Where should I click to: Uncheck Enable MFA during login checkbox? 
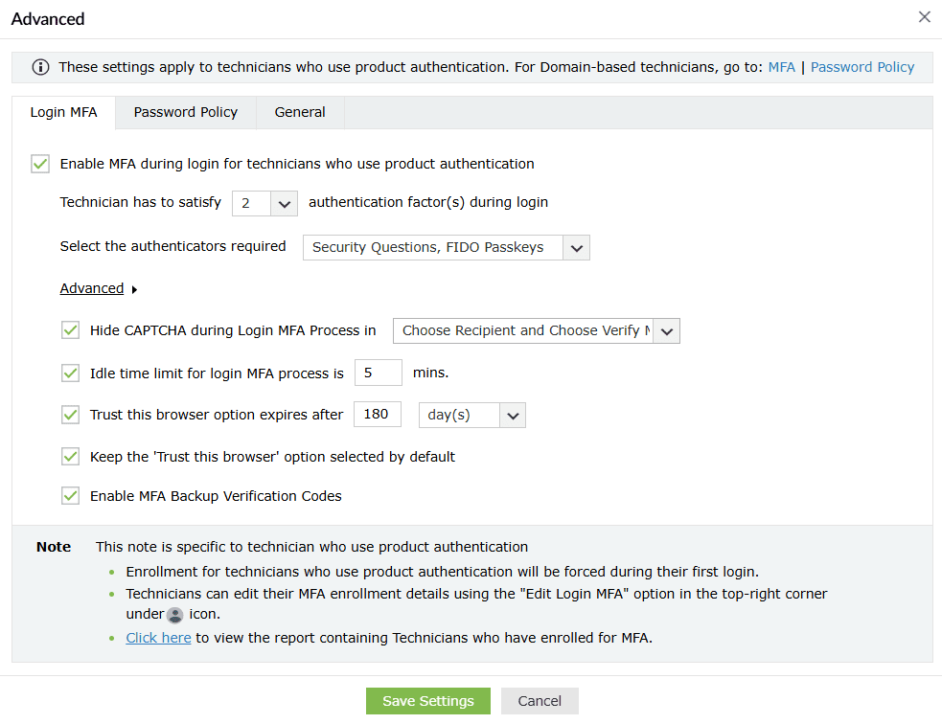coord(39,163)
